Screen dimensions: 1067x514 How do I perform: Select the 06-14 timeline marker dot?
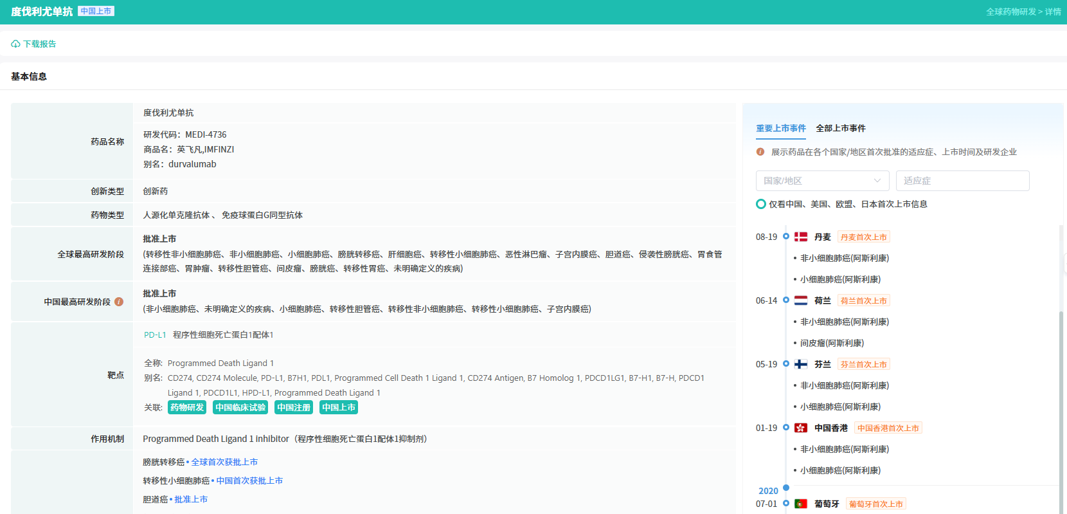785,300
